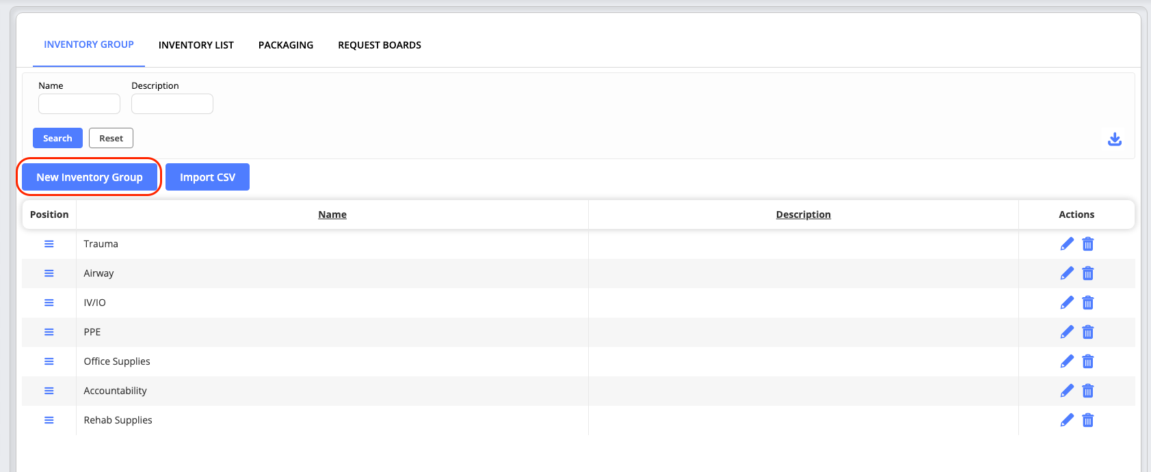Viewport: 1151px width, 472px height.
Task: Delete the Trauma inventory group
Action: 1088,244
